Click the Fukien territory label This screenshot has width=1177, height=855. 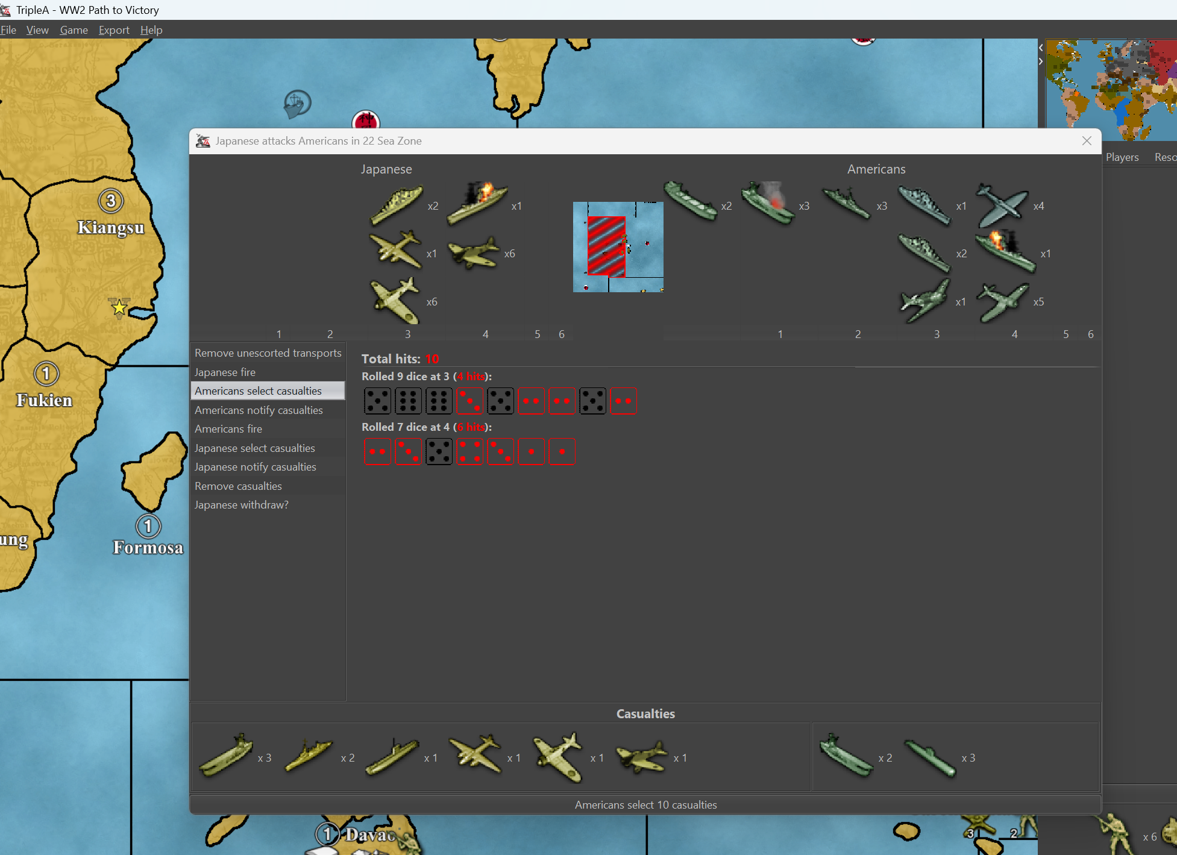coord(44,401)
